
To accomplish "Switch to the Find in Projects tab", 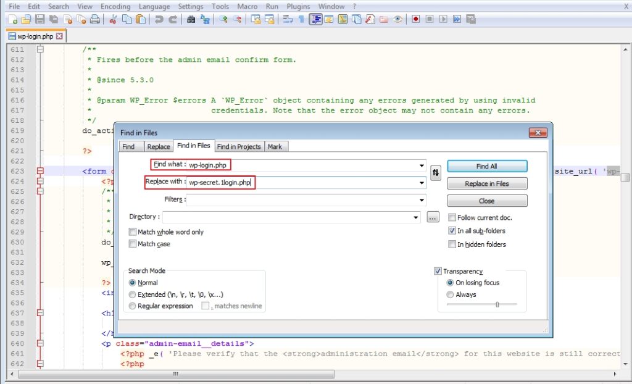I will pyautogui.click(x=239, y=147).
